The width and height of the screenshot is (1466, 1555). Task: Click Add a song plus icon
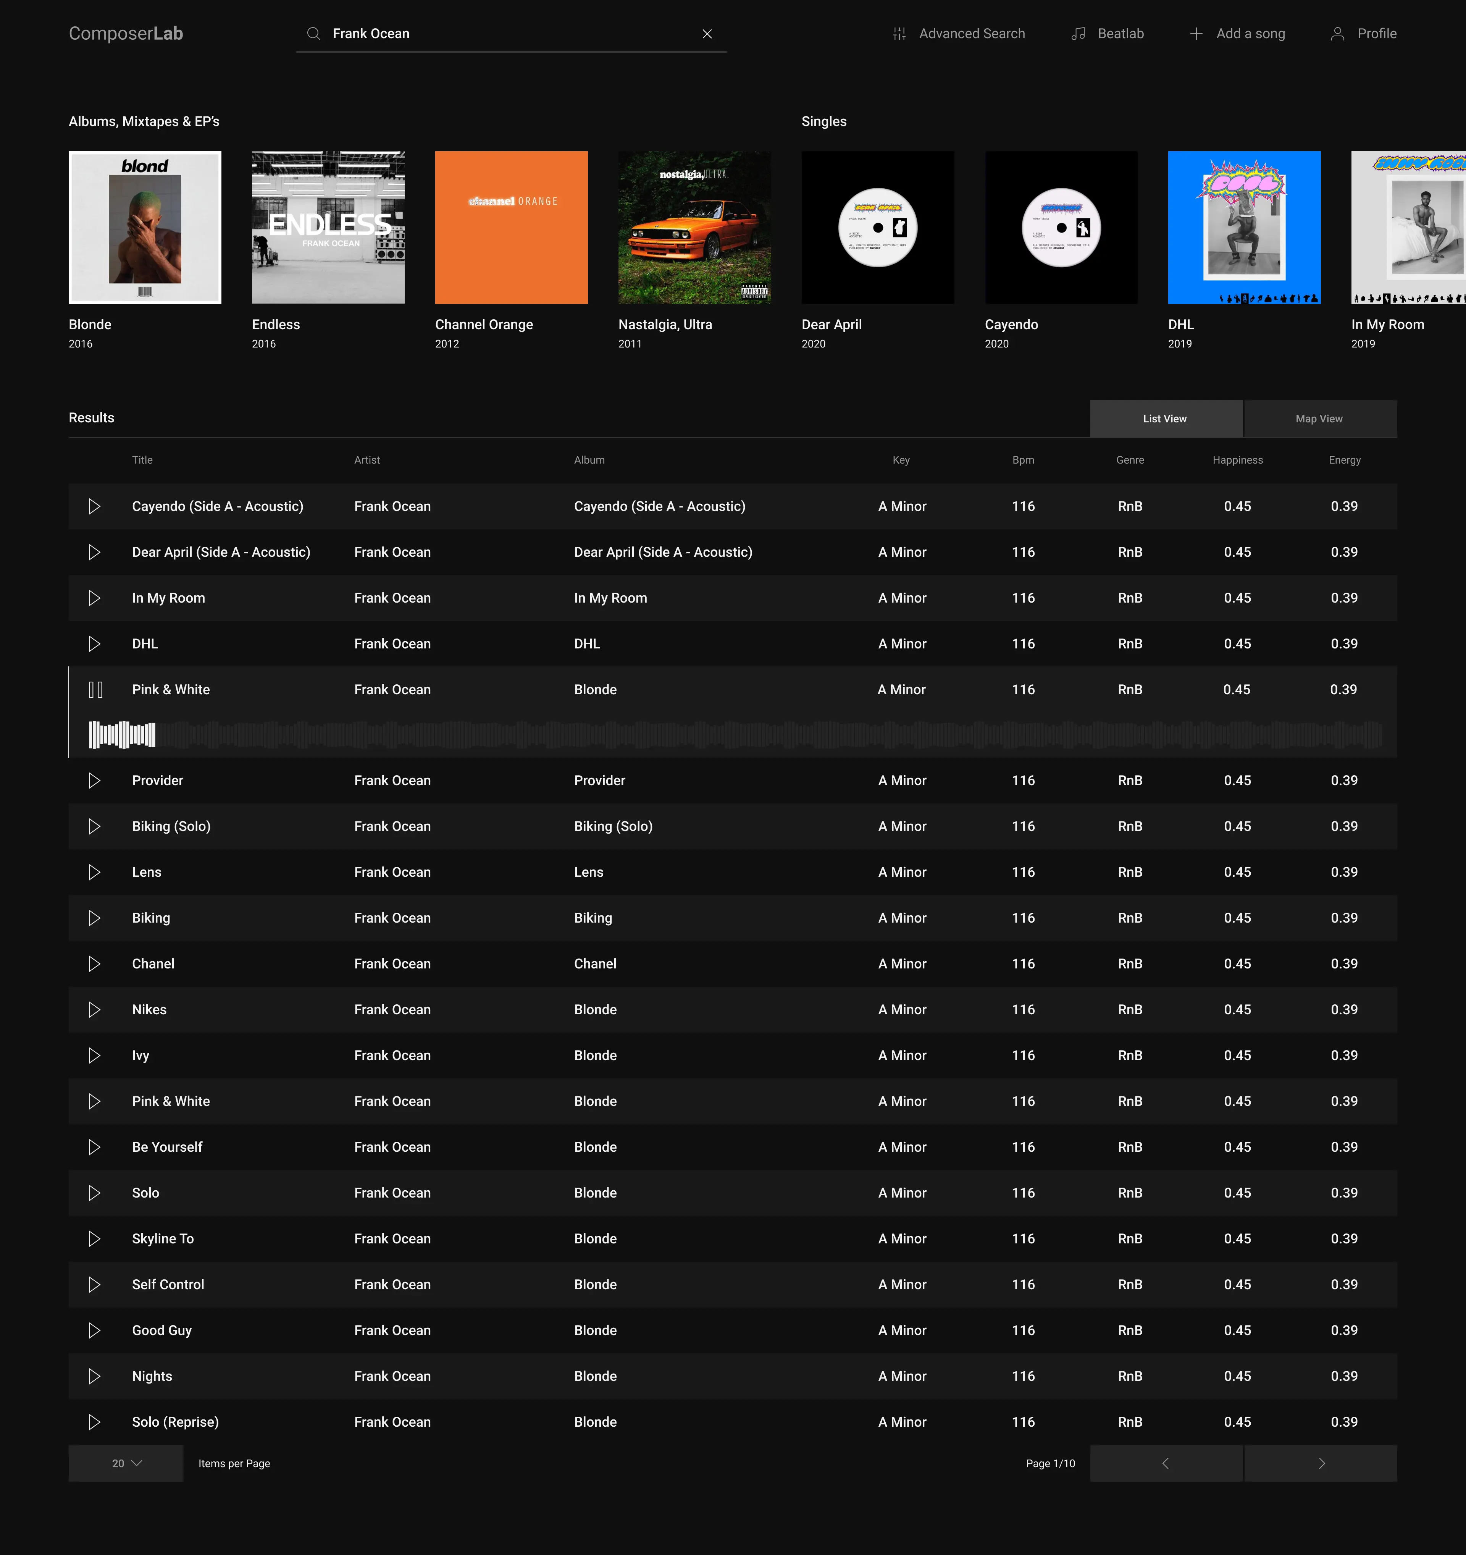point(1195,34)
